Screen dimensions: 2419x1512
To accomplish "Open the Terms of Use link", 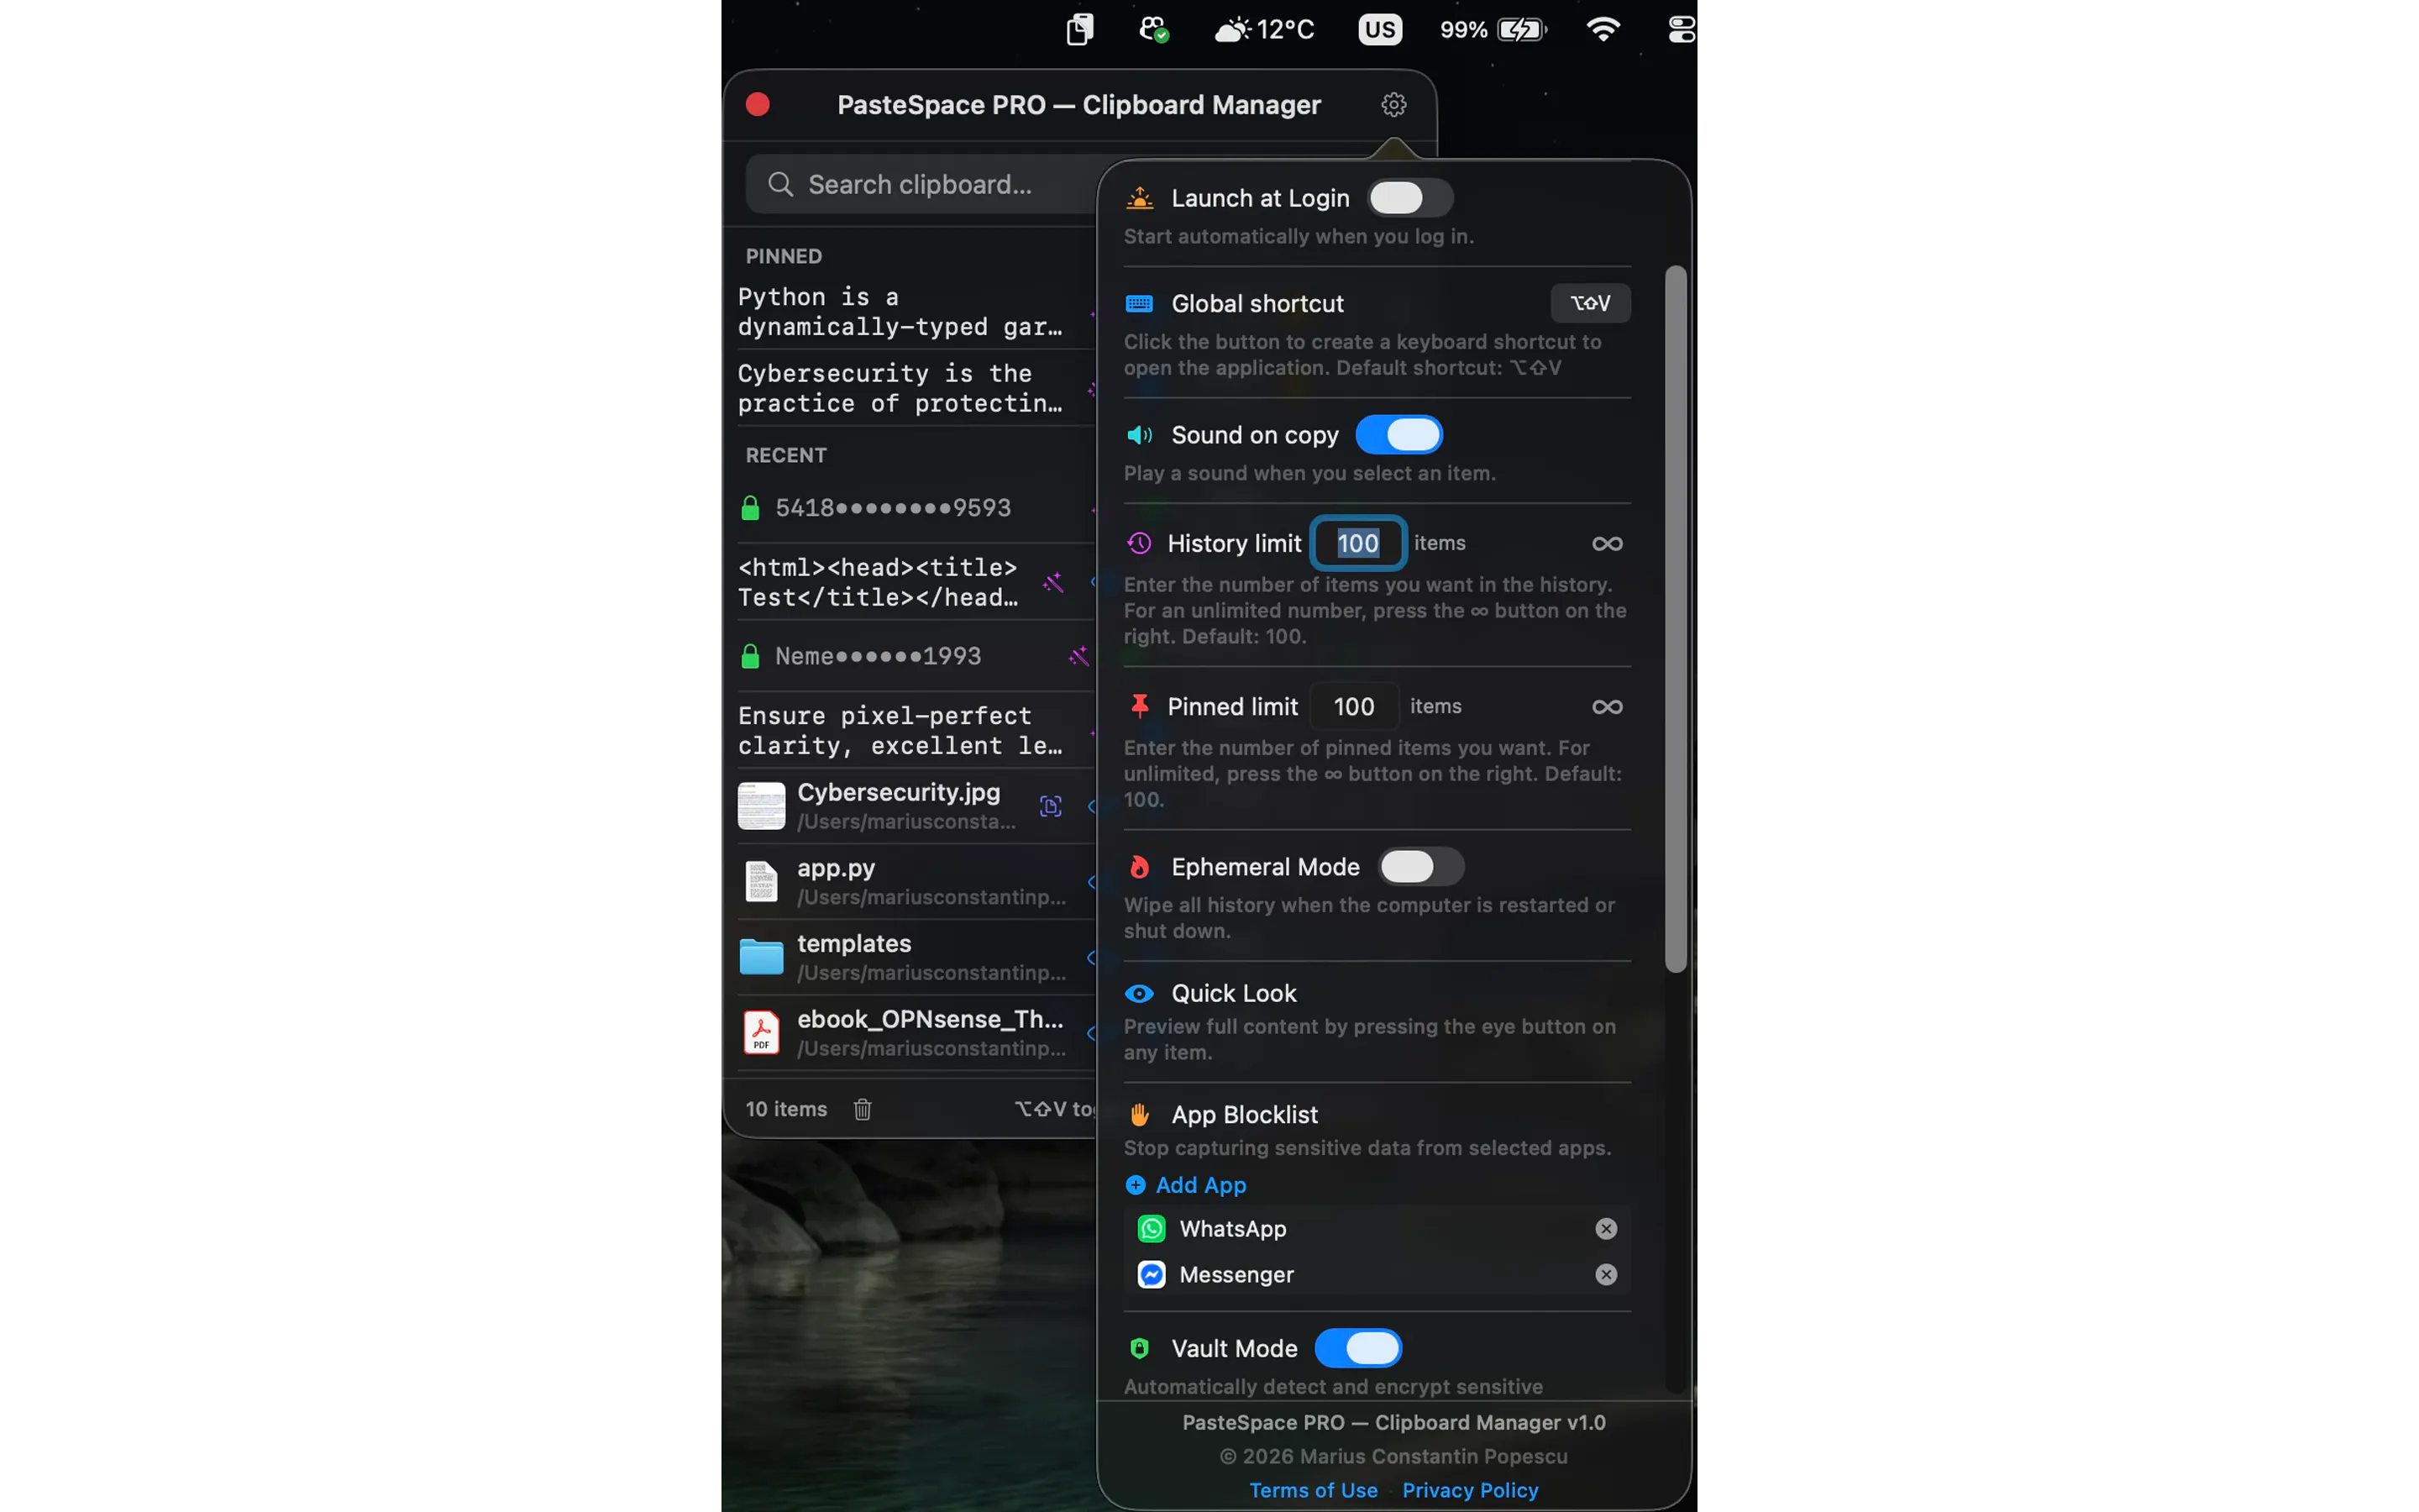I will click(1314, 1490).
